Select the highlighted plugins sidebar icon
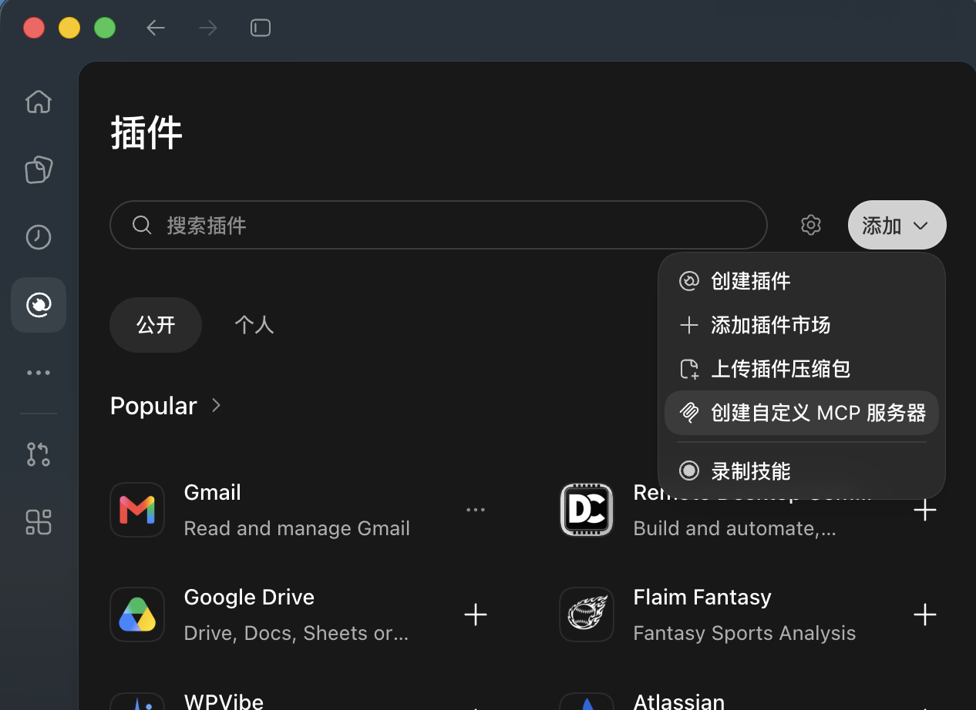 point(39,305)
